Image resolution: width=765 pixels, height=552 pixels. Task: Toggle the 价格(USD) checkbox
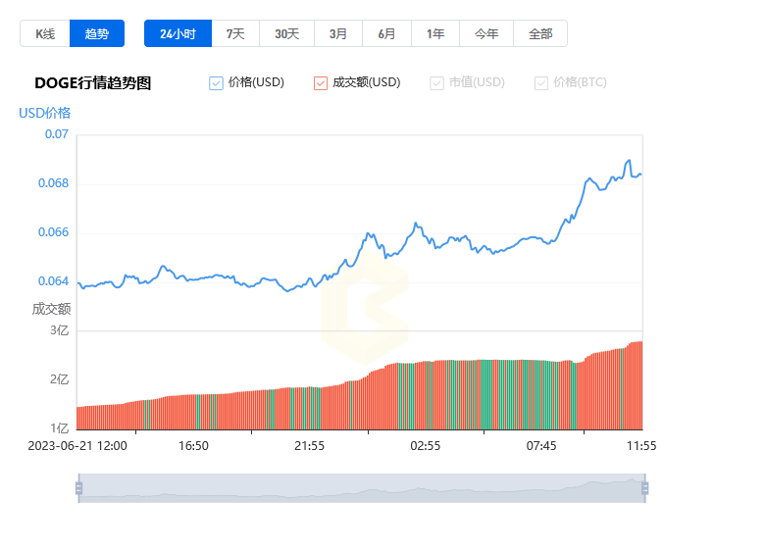click(x=217, y=83)
